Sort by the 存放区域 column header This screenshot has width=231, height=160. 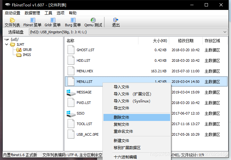point(215,41)
